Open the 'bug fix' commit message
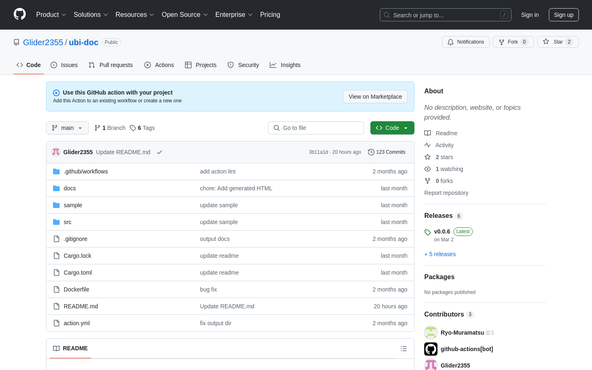This screenshot has width=592, height=370. (208, 289)
